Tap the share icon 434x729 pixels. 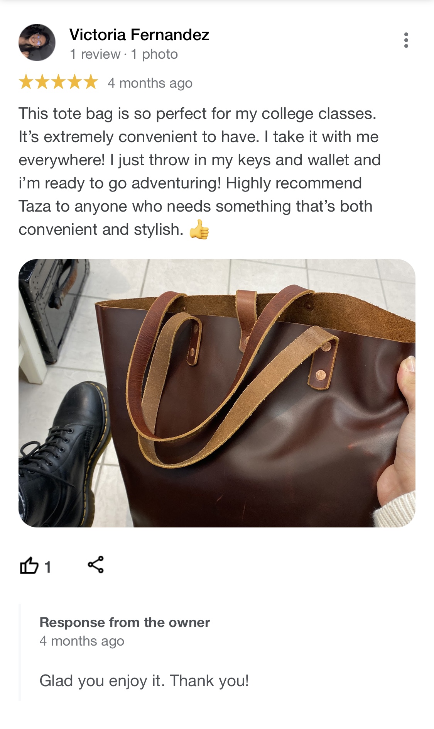[96, 565]
